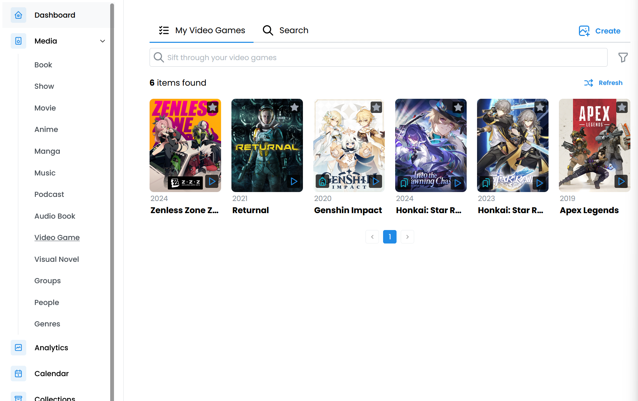Open the Music section
This screenshot has height=401, width=638.
(45, 173)
